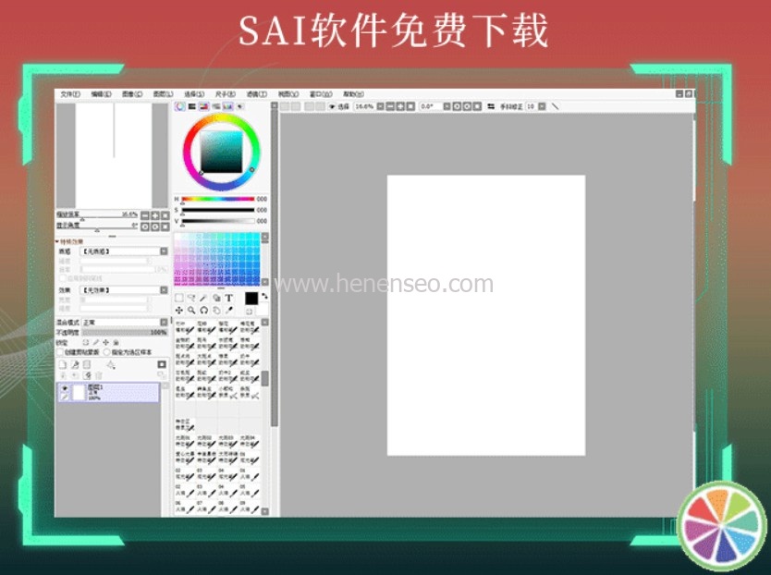Click the swatch grid scroll-down arrow
The image size is (771, 575).
pyautogui.click(x=265, y=282)
